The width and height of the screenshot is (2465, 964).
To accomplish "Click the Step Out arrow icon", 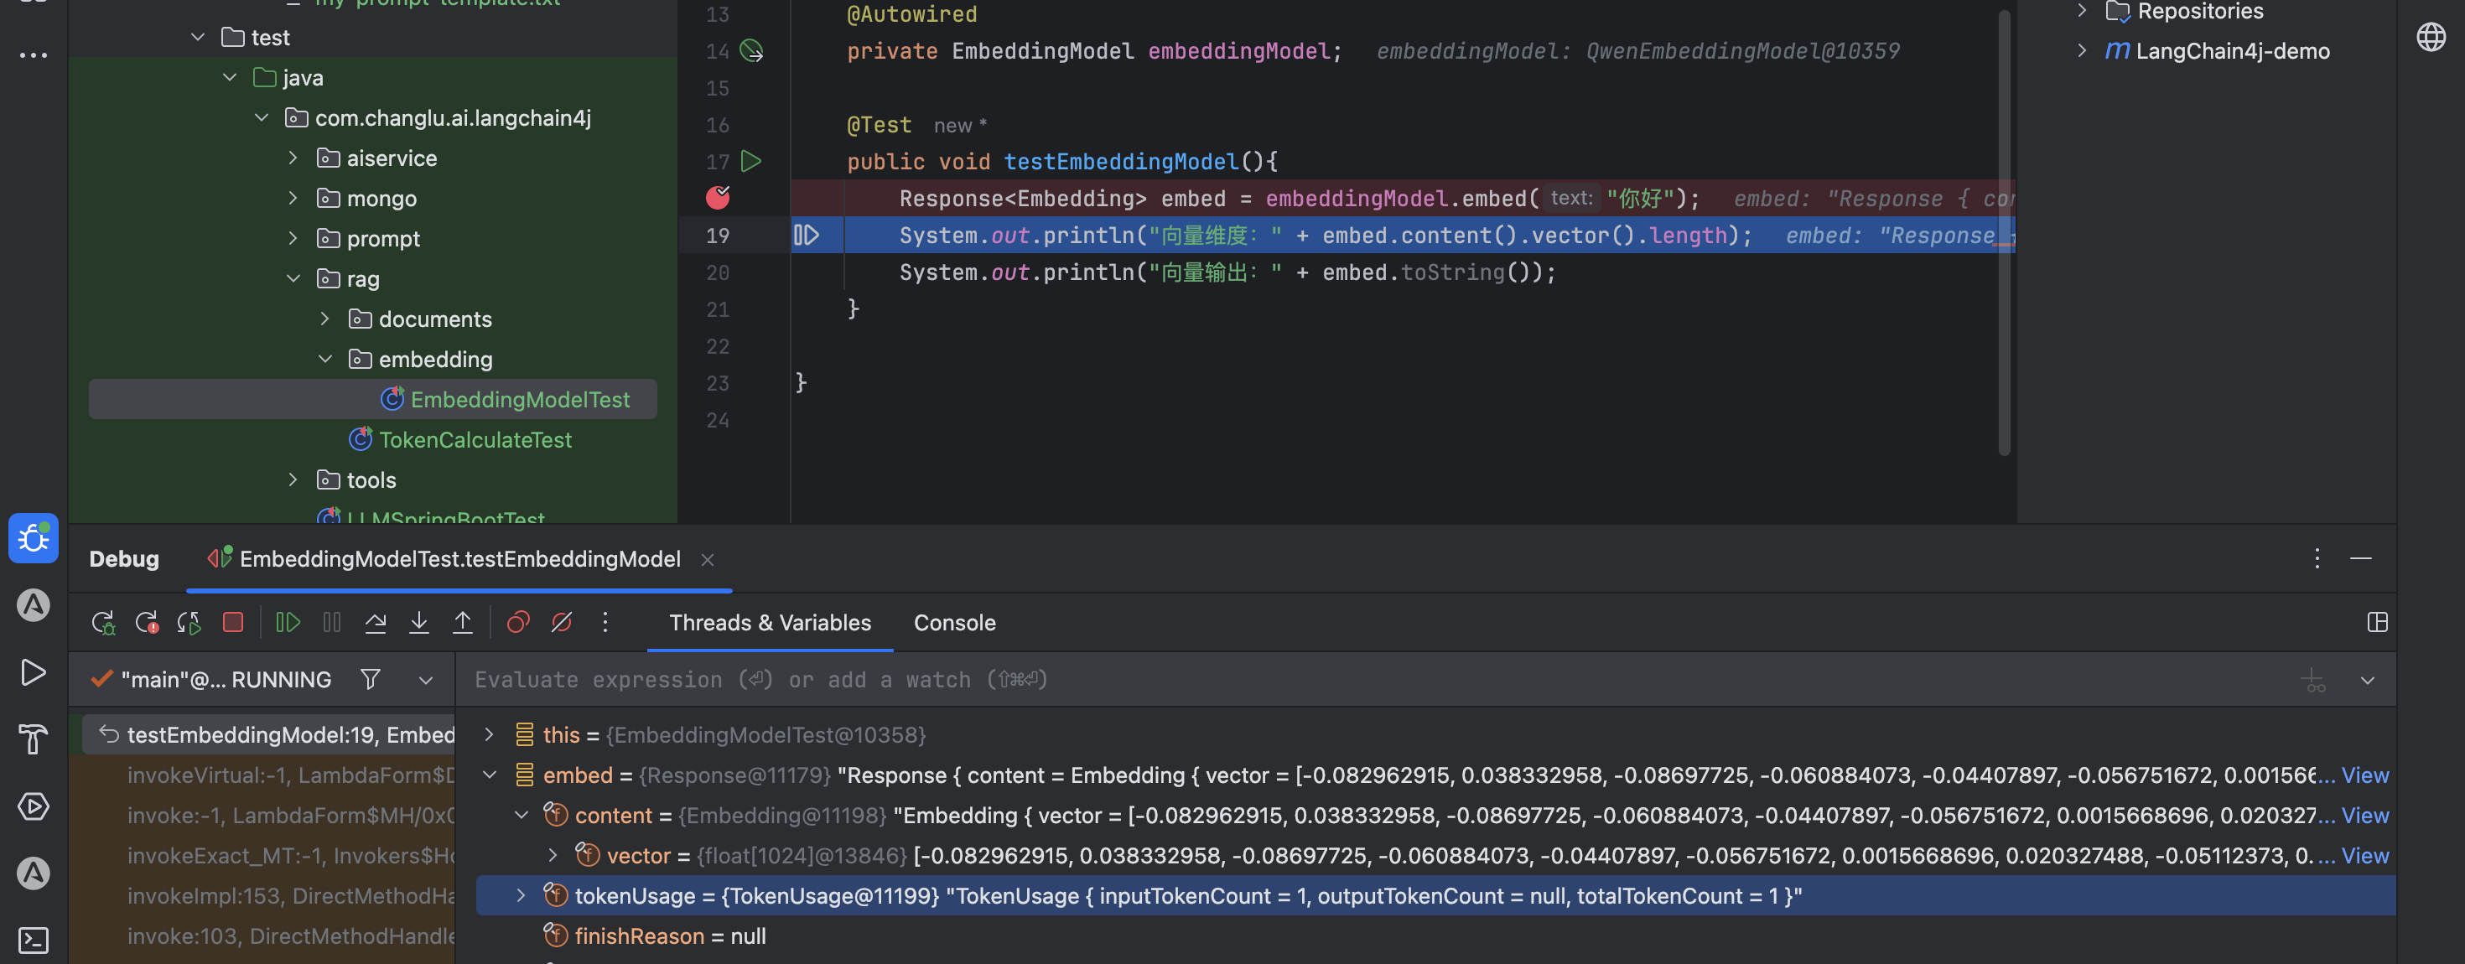I will (462, 624).
